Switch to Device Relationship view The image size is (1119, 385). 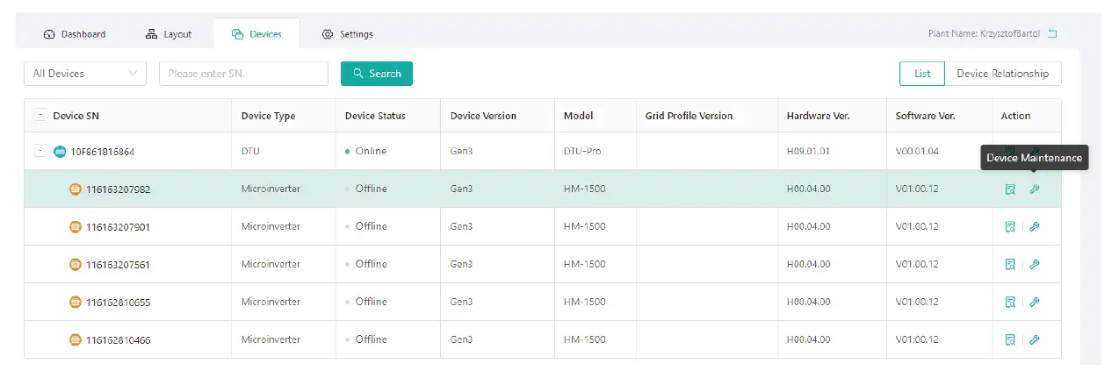[1002, 74]
